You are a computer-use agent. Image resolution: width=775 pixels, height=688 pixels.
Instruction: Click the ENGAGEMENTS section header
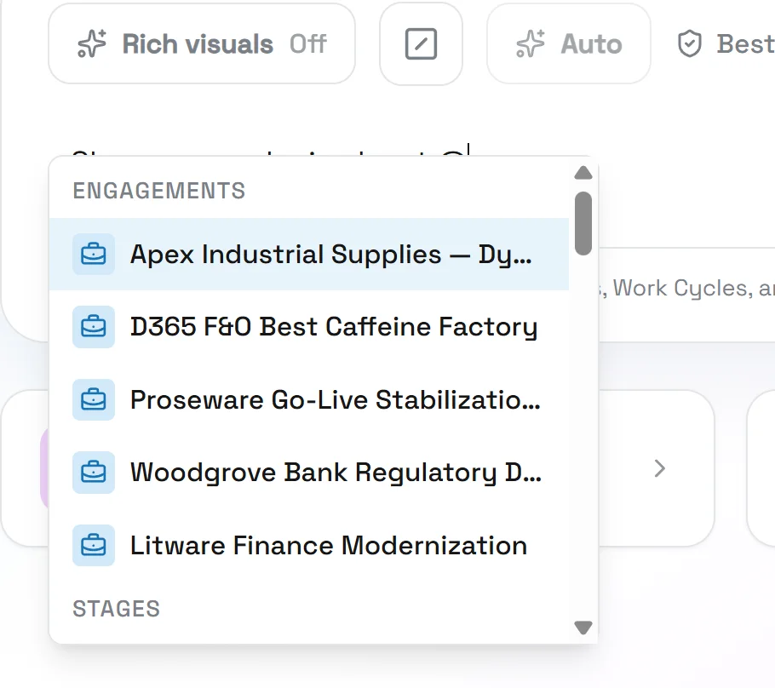pyautogui.click(x=158, y=191)
